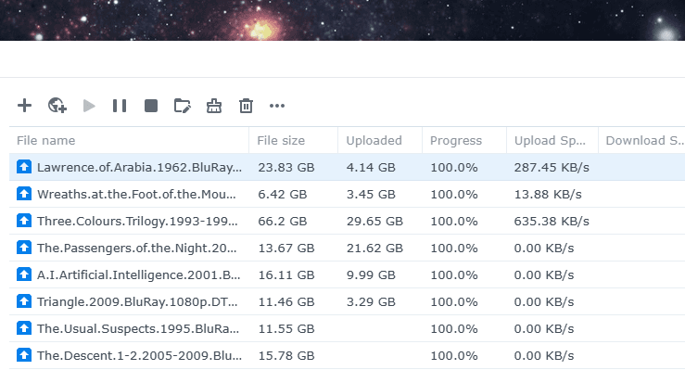Click the plus icon to add a task

click(24, 106)
